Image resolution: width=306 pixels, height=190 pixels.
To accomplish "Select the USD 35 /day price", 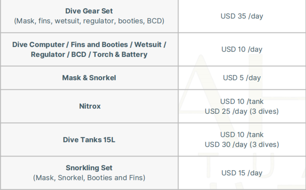I will (242, 16).
